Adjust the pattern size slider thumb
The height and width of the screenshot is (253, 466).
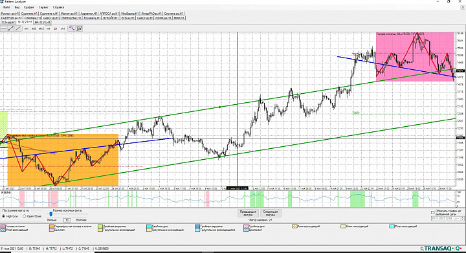click(x=51, y=214)
